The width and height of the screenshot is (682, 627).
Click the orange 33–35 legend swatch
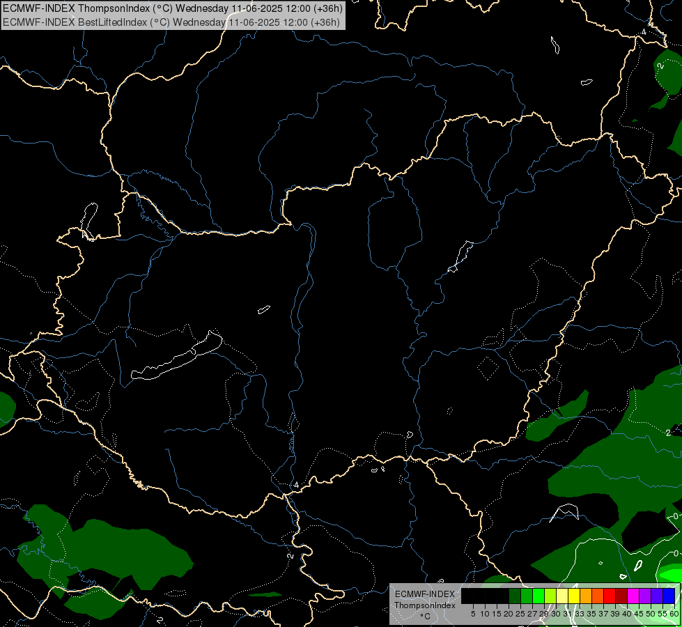[x=586, y=596]
